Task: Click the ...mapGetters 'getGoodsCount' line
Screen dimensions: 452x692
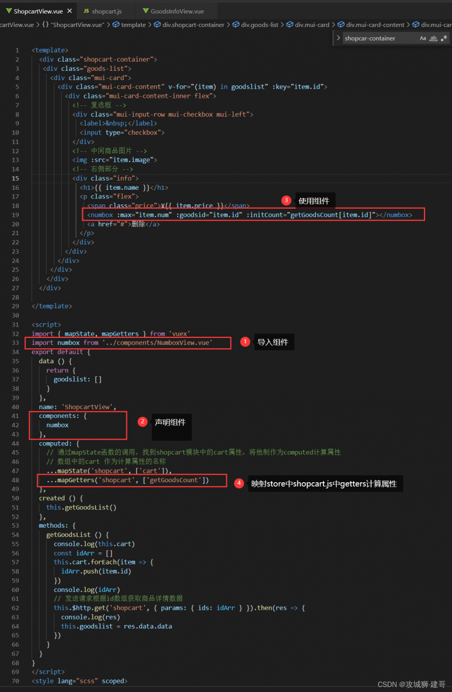Action: 127,480
